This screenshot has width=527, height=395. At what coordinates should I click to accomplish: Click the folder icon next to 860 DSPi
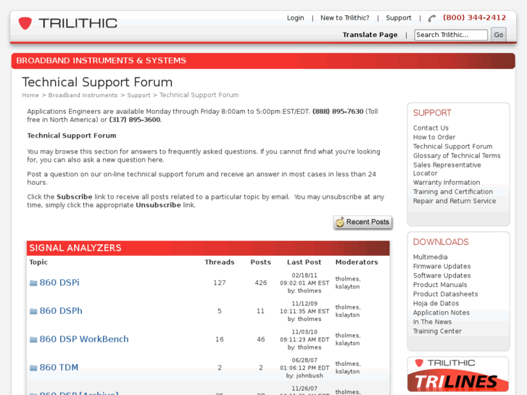point(33,283)
